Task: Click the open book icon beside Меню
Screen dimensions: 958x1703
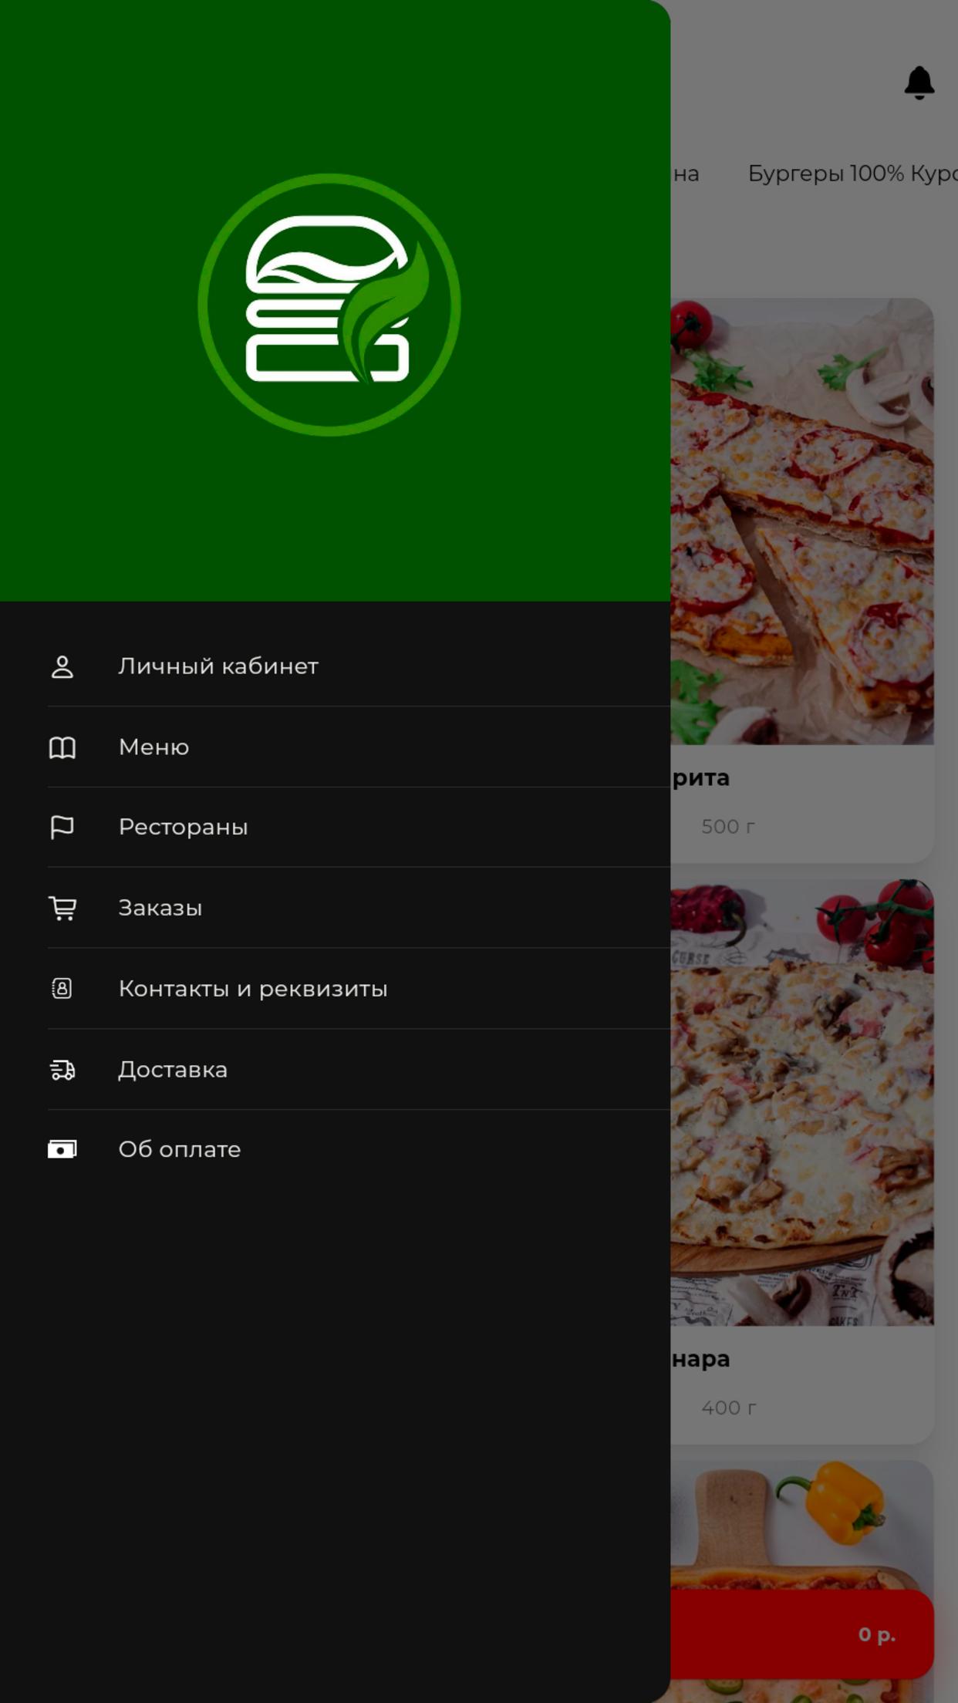Action: (62, 747)
